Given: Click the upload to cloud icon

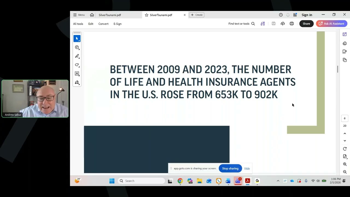Looking at the screenshot, I should [283, 24].
